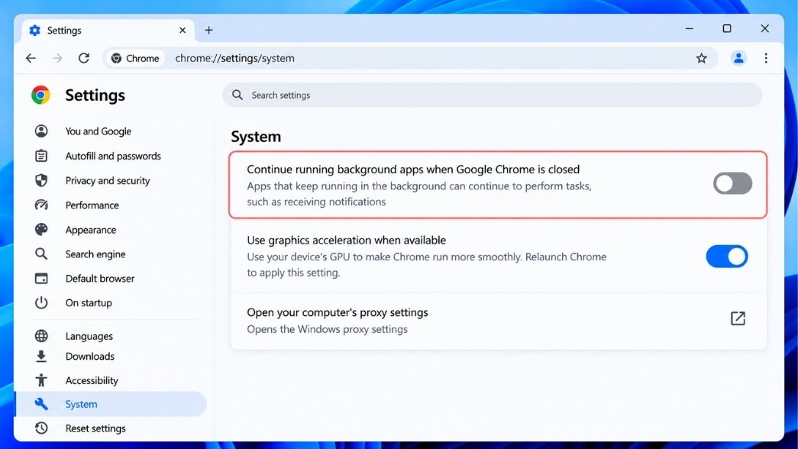Click 'Use graphics acceleration when available' text
The height and width of the screenshot is (449, 798).
click(x=347, y=240)
